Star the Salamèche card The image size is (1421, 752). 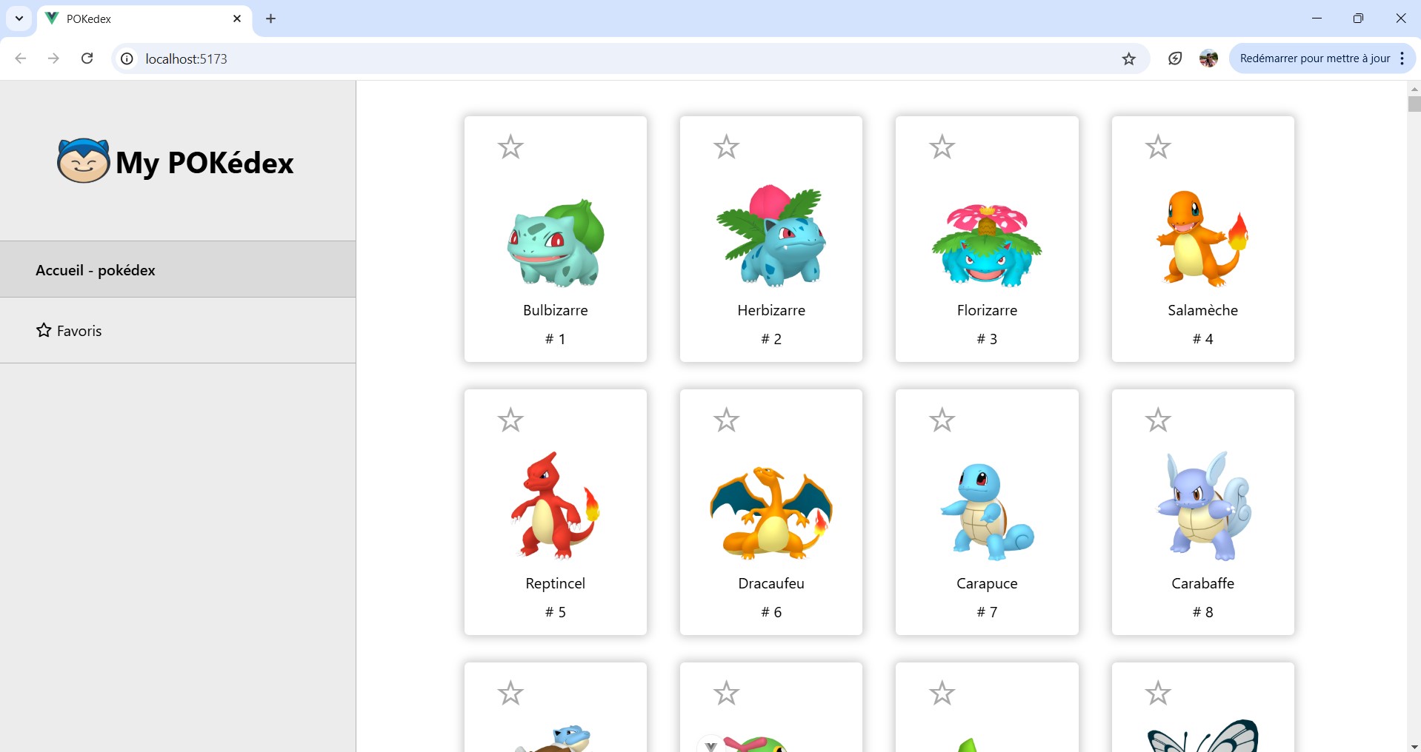(x=1158, y=147)
